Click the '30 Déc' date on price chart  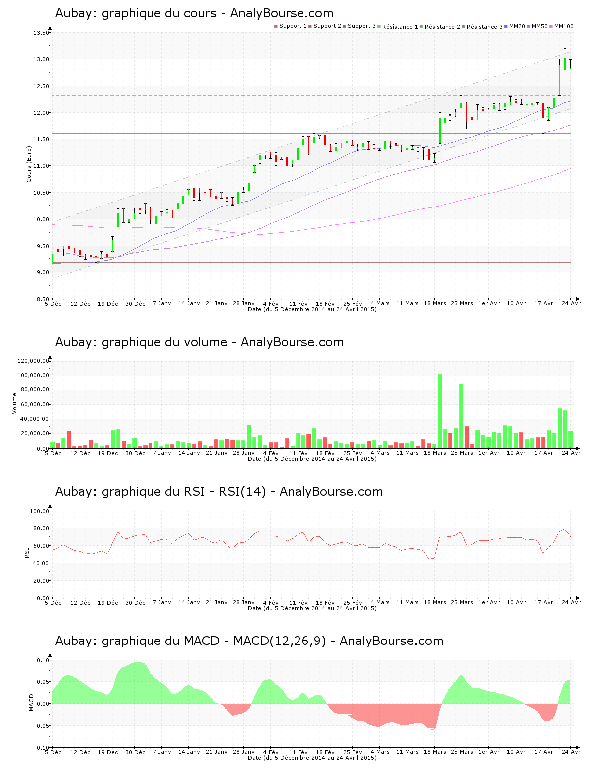135,304
